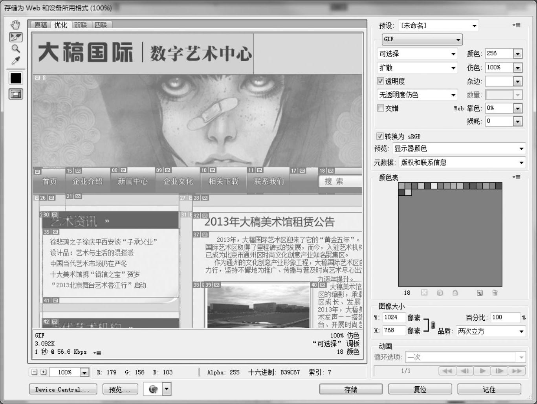
Task: Switch to the 原稿 tab
Action: [x=40, y=25]
